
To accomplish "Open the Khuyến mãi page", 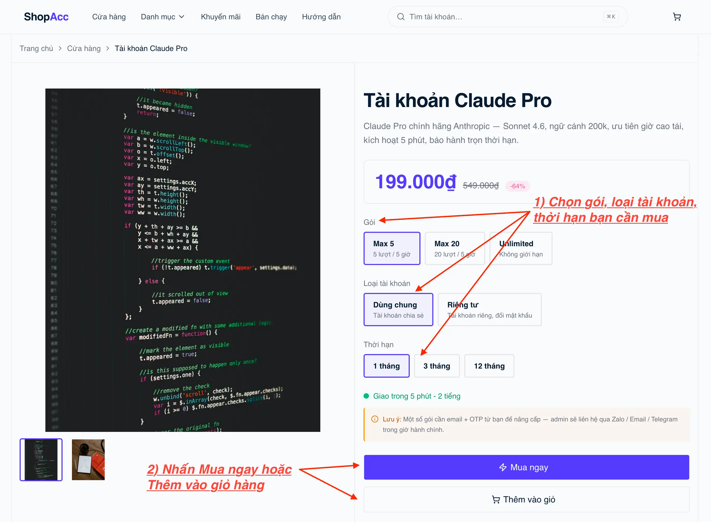I will coord(220,17).
